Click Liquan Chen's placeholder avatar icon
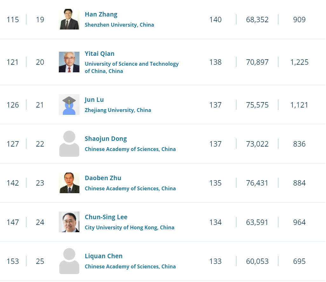 pos(69,261)
